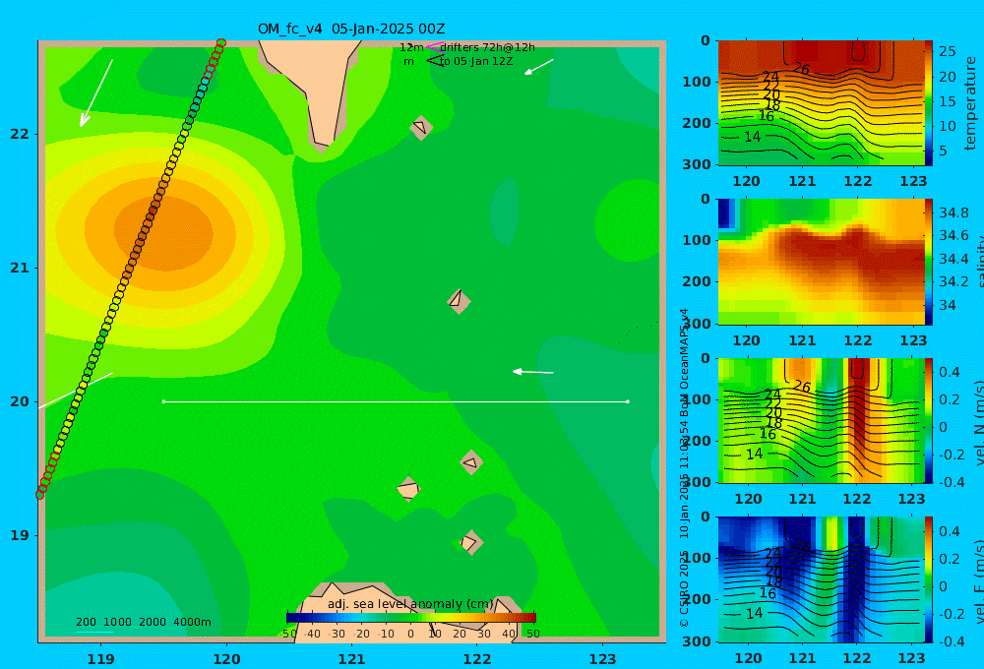The width and height of the screenshot is (984, 669).
Task: Click the 100 depth label in temperature panel
Action: (x=696, y=82)
